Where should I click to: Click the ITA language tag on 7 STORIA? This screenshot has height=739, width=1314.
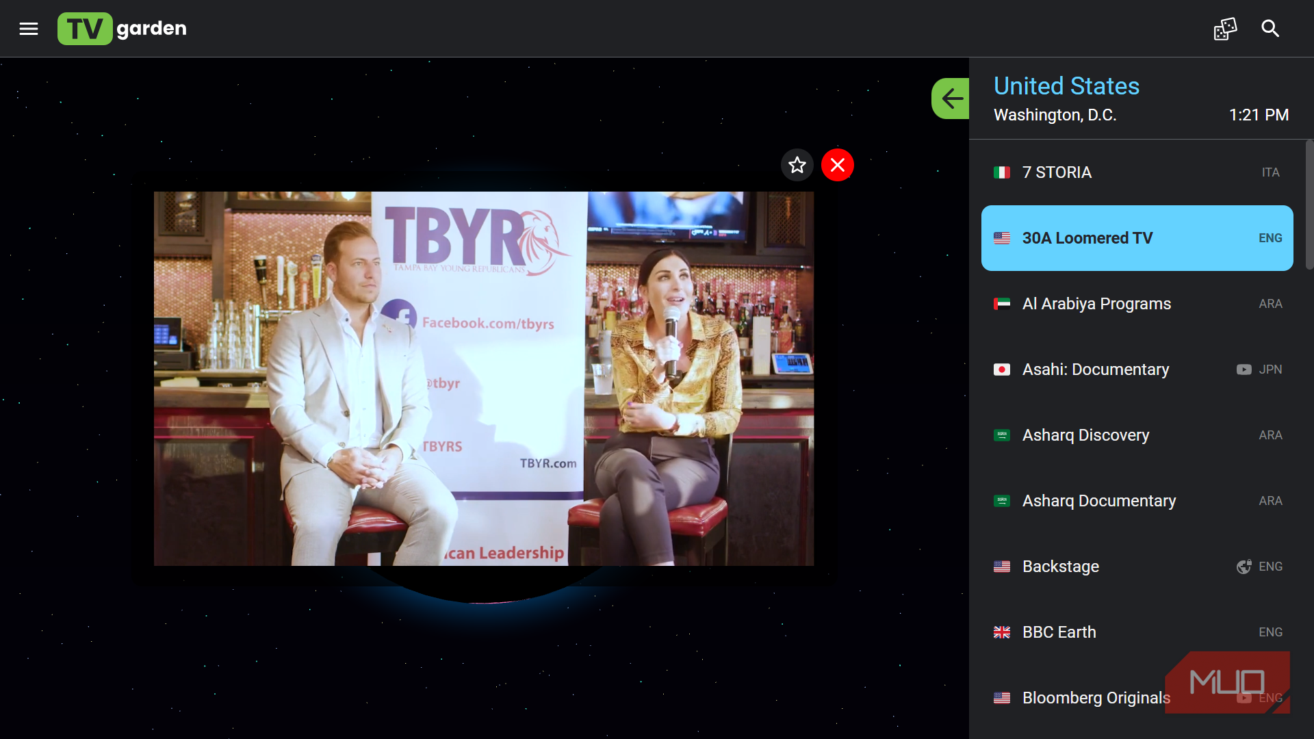click(x=1270, y=172)
